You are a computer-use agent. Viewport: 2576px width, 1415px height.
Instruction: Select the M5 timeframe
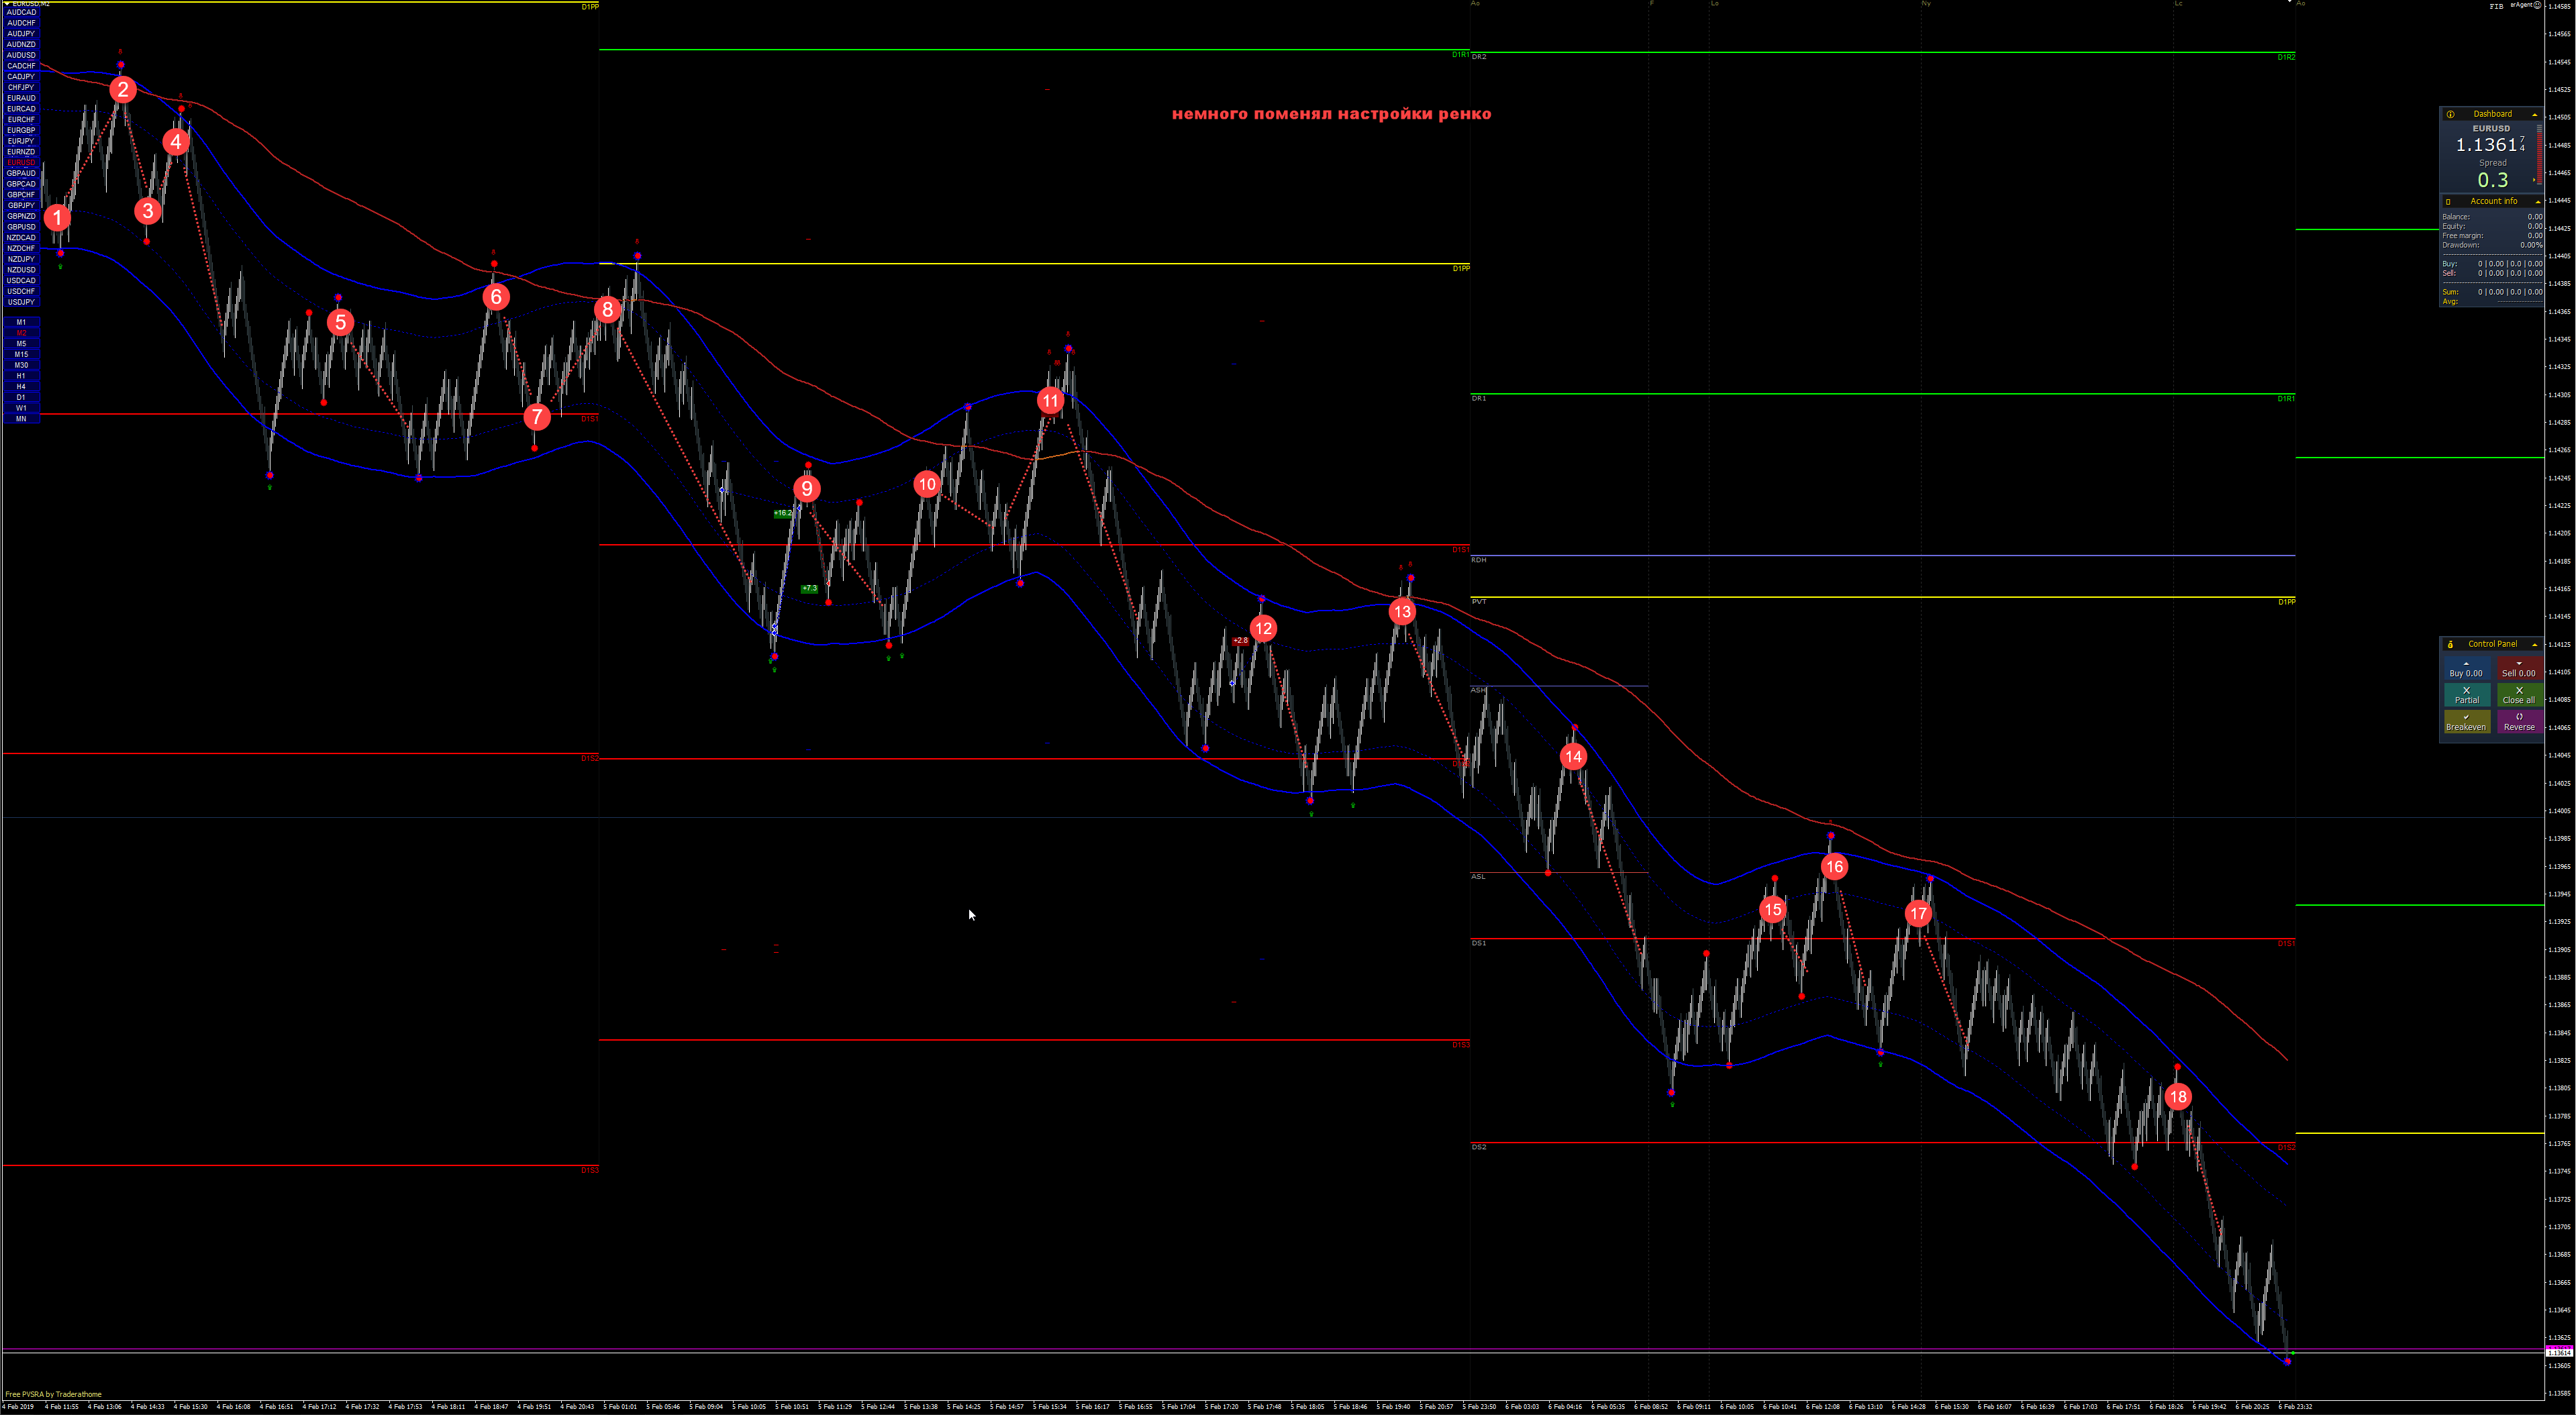[x=21, y=344]
